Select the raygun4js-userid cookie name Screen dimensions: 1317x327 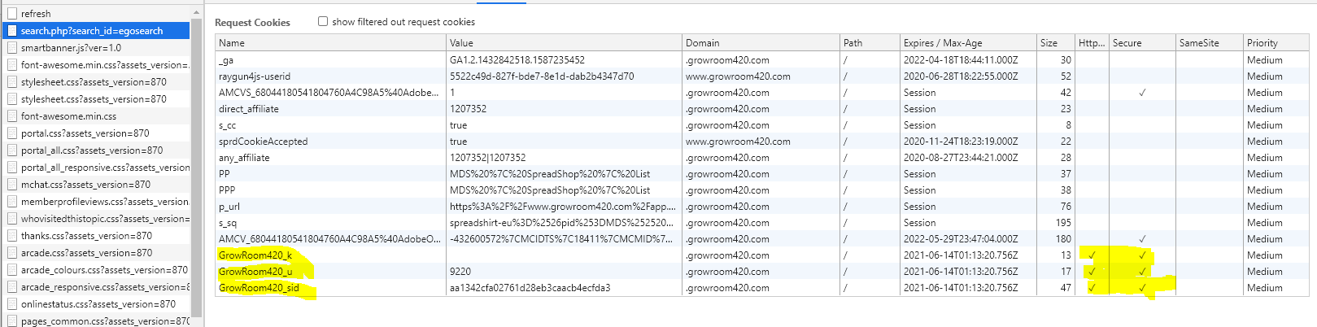tap(255, 76)
